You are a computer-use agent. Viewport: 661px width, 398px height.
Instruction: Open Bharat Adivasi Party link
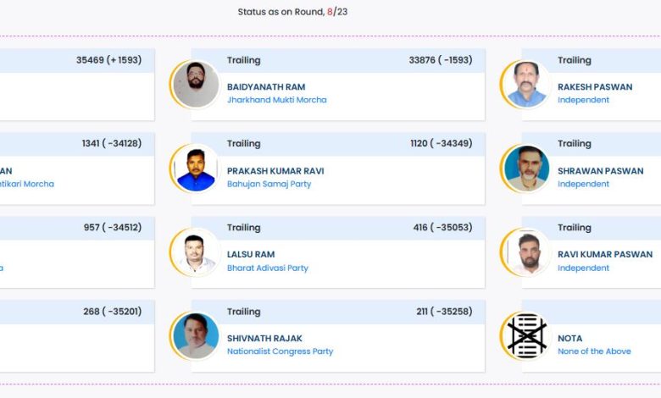coord(267,268)
